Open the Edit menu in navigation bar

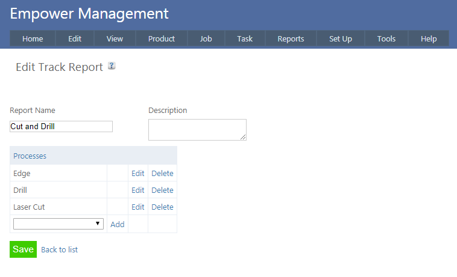75,39
